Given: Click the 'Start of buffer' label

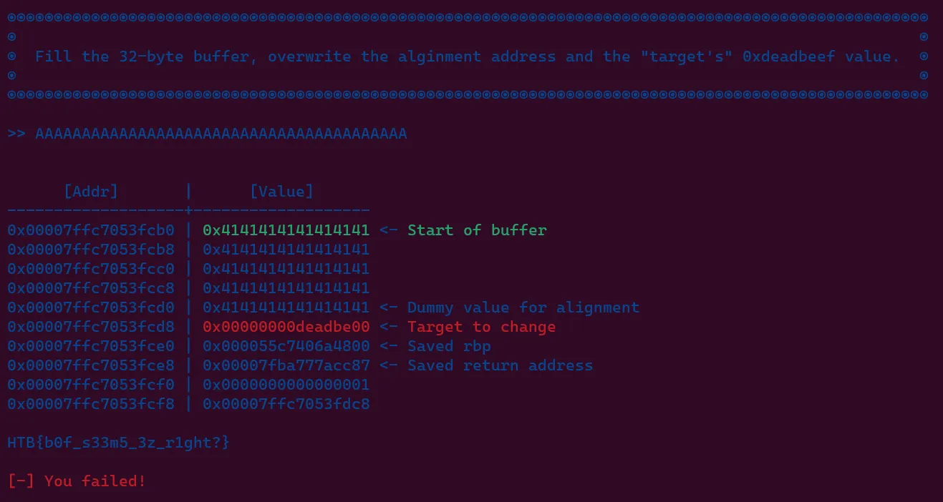Looking at the screenshot, I should point(477,230).
